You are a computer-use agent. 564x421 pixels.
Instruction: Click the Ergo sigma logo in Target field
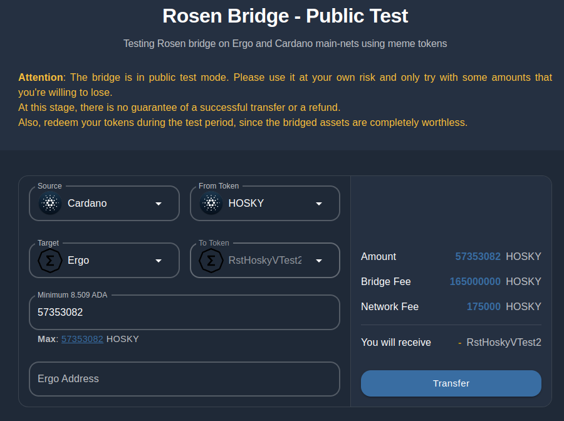click(x=50, y=260)
